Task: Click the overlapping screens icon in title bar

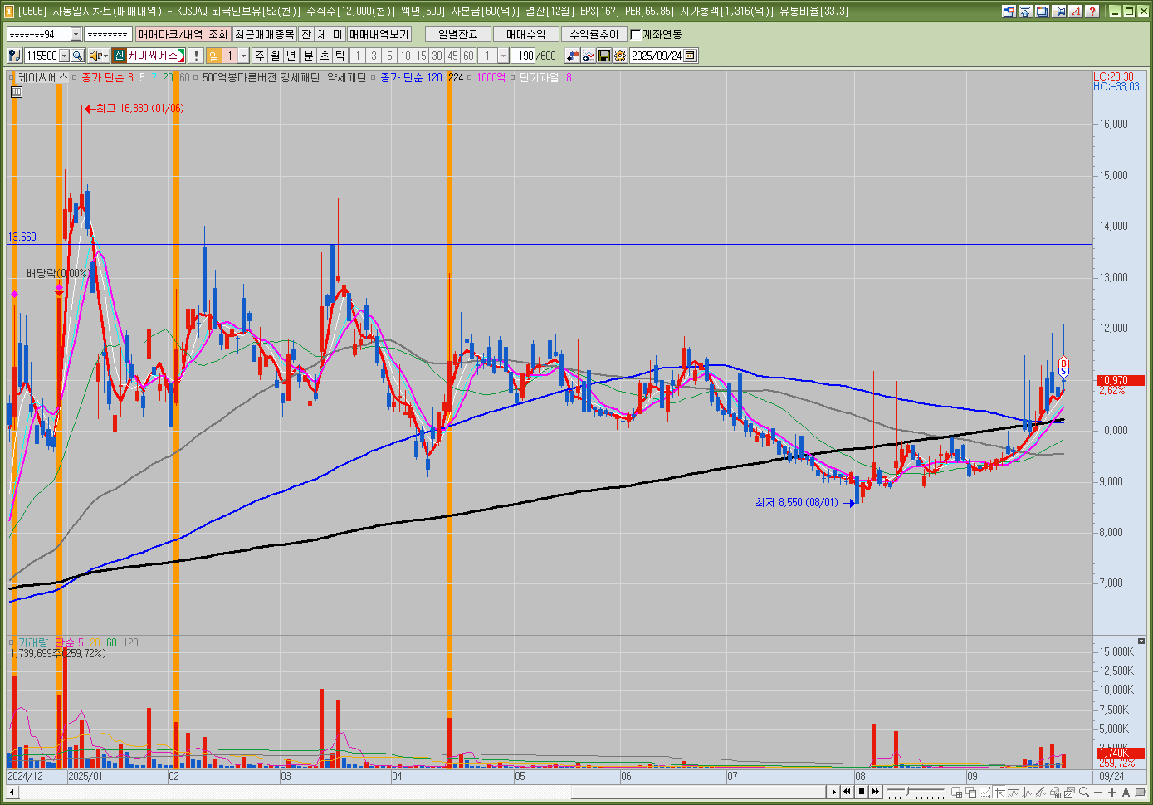Action: (1009, 12)
